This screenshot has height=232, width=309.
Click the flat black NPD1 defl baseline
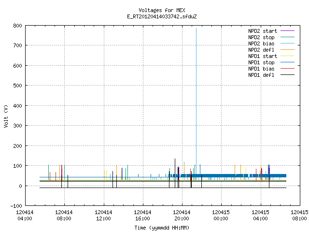pos(163,188)
